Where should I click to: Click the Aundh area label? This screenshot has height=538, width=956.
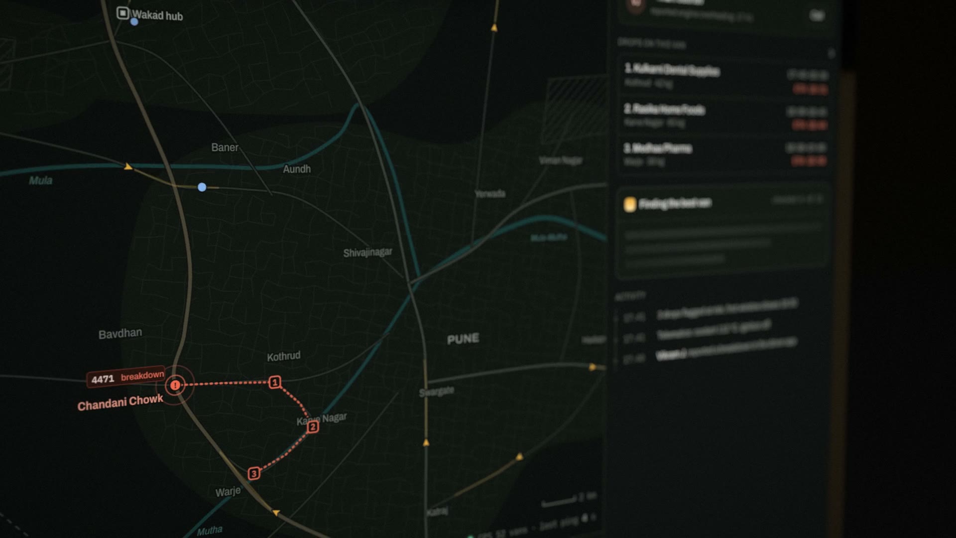297,169
